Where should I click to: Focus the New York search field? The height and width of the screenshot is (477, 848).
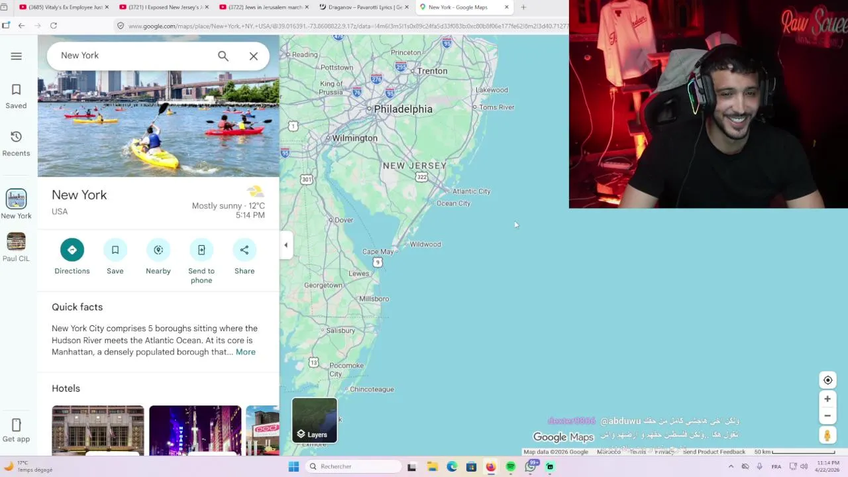tap(132, 56)
